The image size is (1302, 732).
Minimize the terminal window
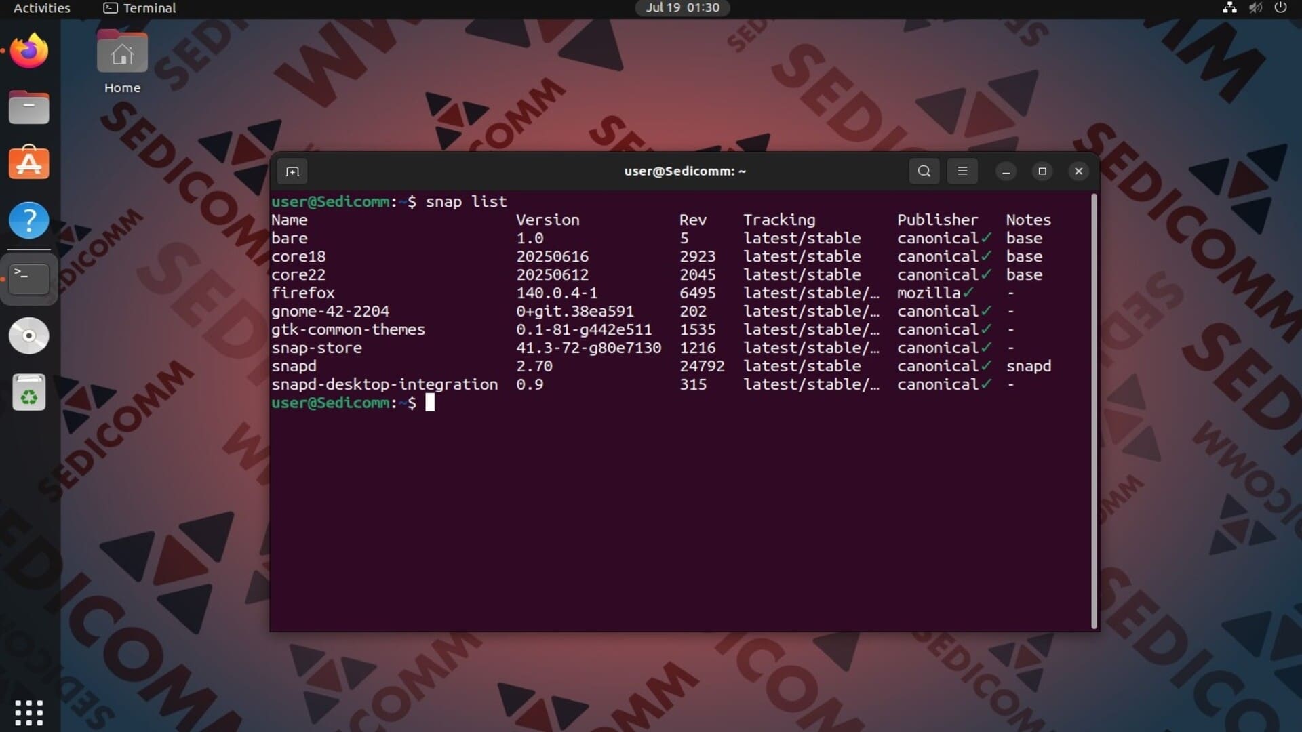click(x=1006, y=171)
